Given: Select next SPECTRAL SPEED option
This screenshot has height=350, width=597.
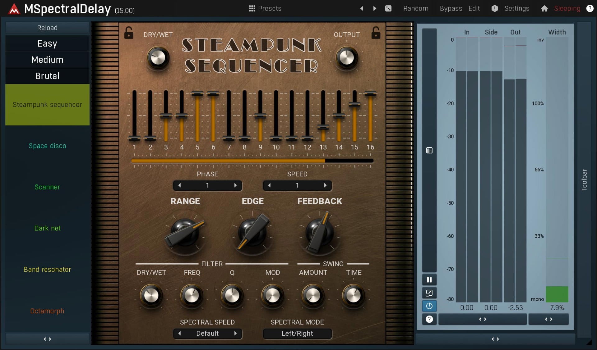Looking at the screenshot, I should (x=235, y=334).
